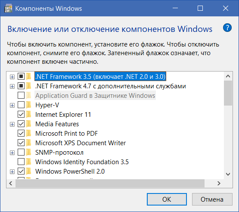Click the folder icon beside Media Features
The image size is (239, 212).
coord(28,124)
